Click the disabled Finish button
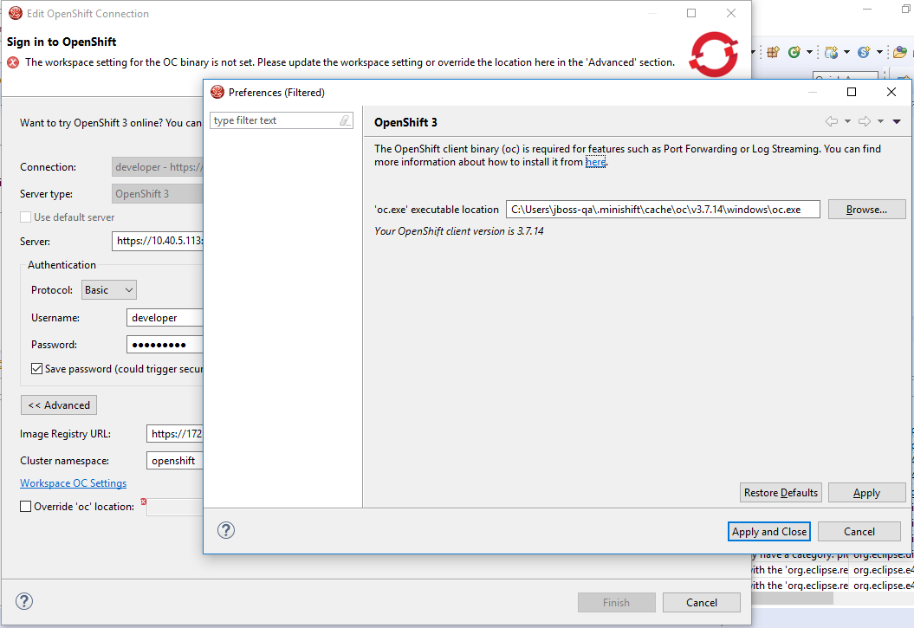The image size is (914, 628). (616, 602)
